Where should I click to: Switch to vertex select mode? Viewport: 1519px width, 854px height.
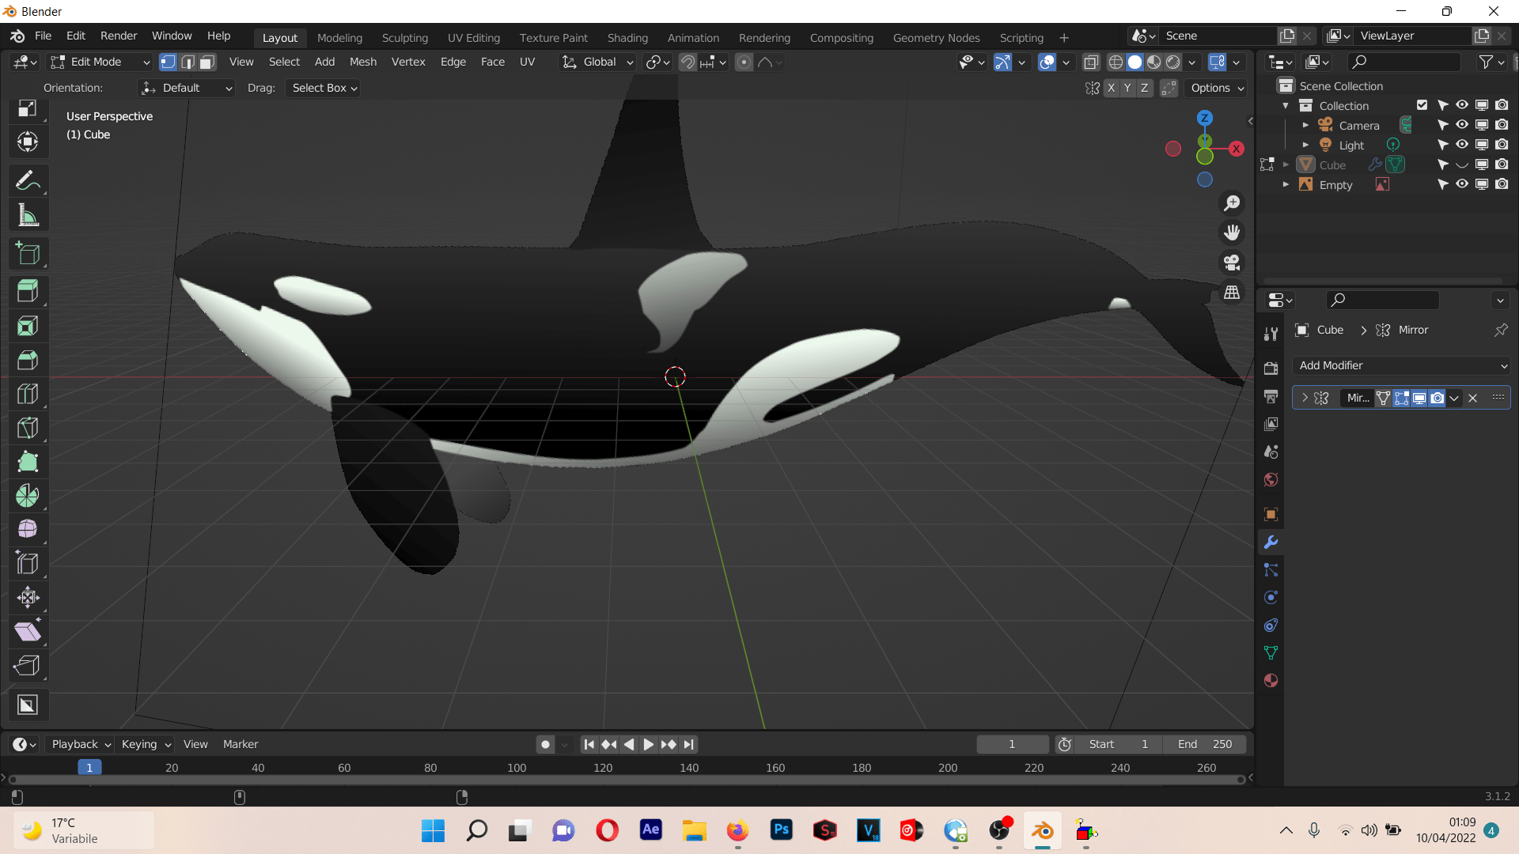pos(168,62)
